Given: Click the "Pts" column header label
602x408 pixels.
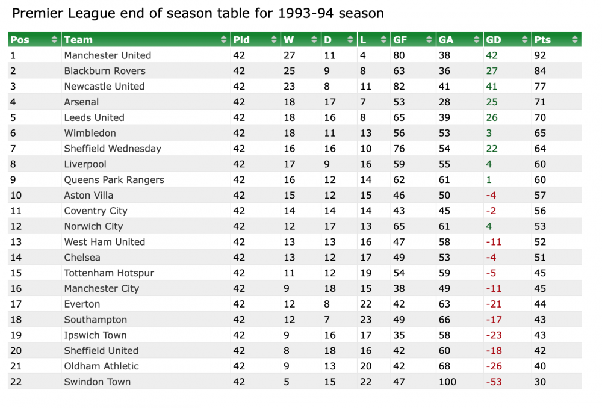Looking at the screenshot, I should 542,40.
